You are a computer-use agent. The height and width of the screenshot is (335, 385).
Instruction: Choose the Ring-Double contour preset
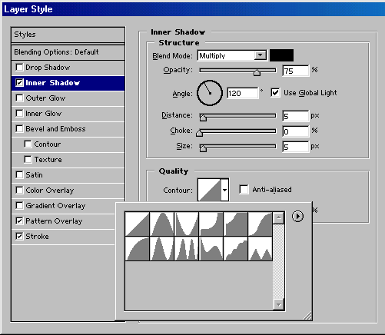pyautogui.click(x=186, y=248)
